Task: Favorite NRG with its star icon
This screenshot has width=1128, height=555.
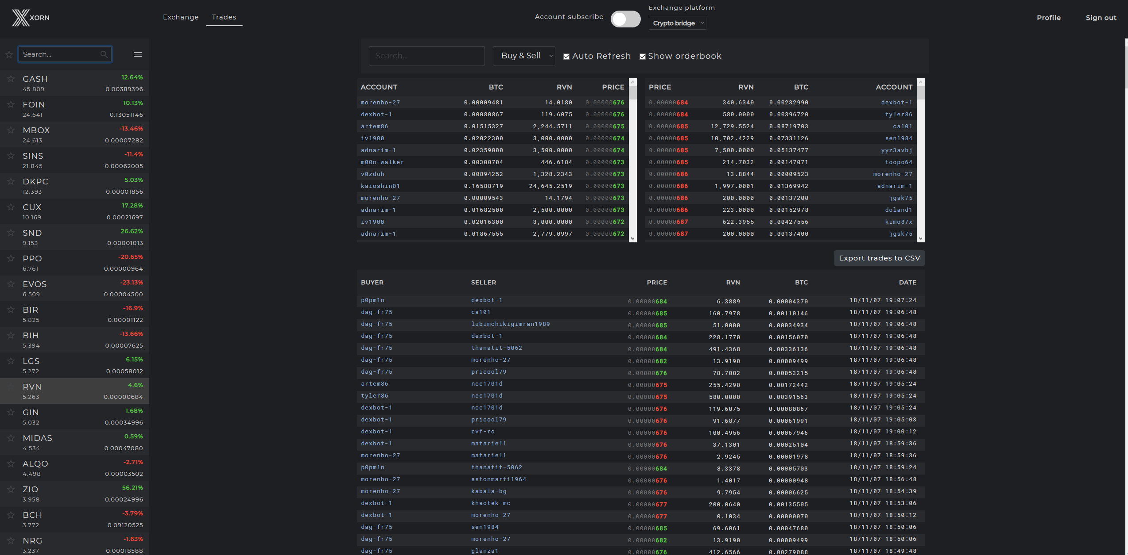Action: [x=11, y=540]
